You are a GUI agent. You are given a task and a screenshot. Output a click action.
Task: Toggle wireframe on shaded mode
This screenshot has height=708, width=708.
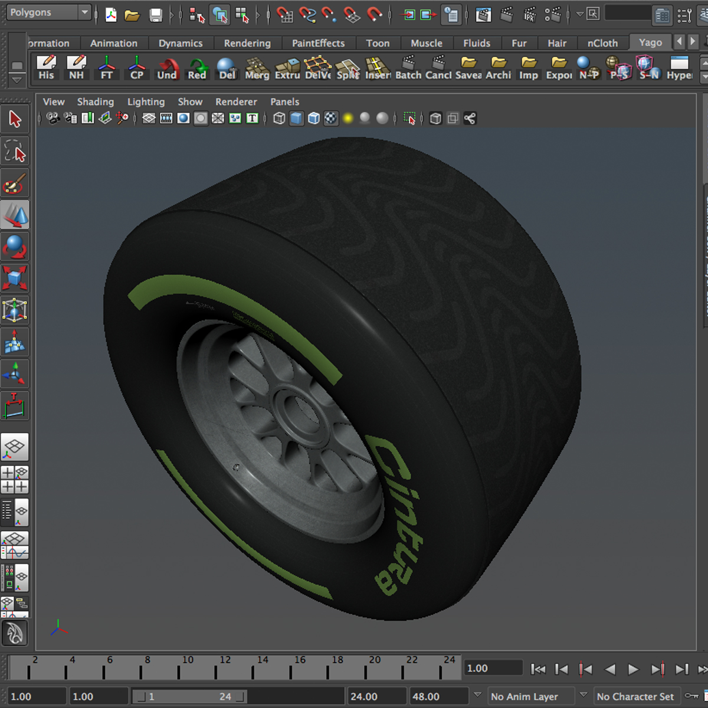pos(314,119)
